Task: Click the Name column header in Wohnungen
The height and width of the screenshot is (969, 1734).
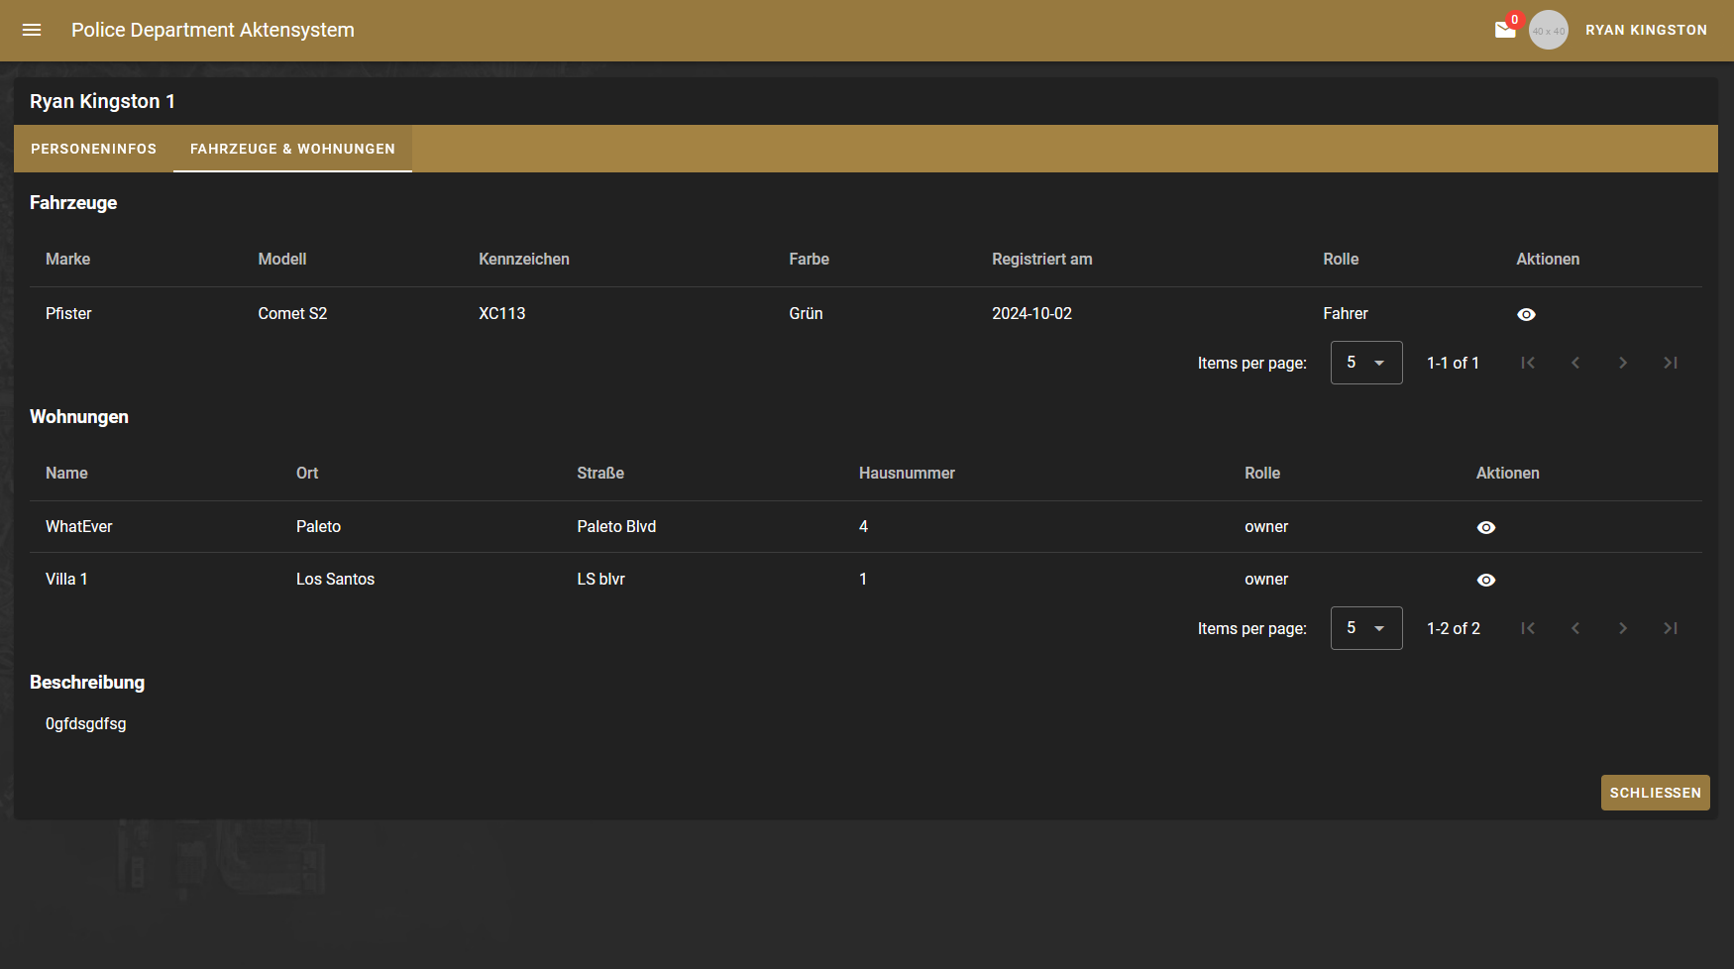Action: (x=66, y=473)
